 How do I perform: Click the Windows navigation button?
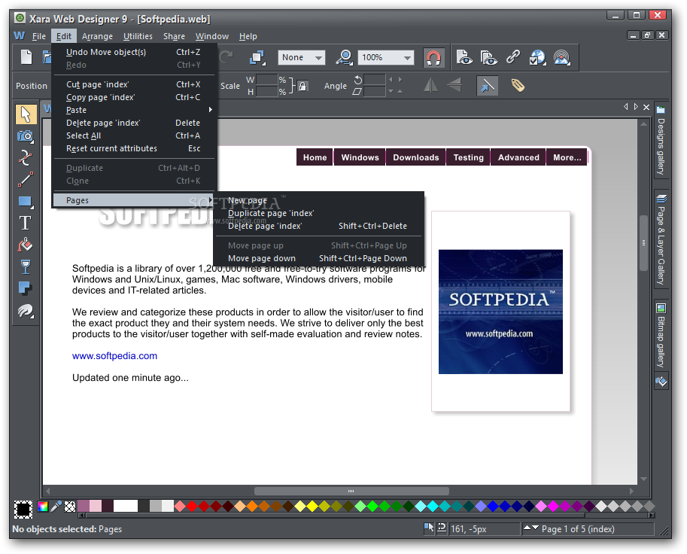tap(360, 157)
